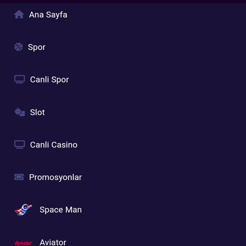Click the flying astronaut Space Man icon
Image resolution: width=246 pixels, height=246 pixels.
point(23,210)
